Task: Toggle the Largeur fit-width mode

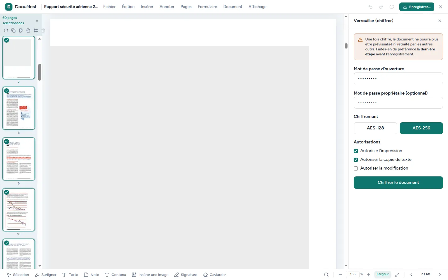Action: [382, 274]
